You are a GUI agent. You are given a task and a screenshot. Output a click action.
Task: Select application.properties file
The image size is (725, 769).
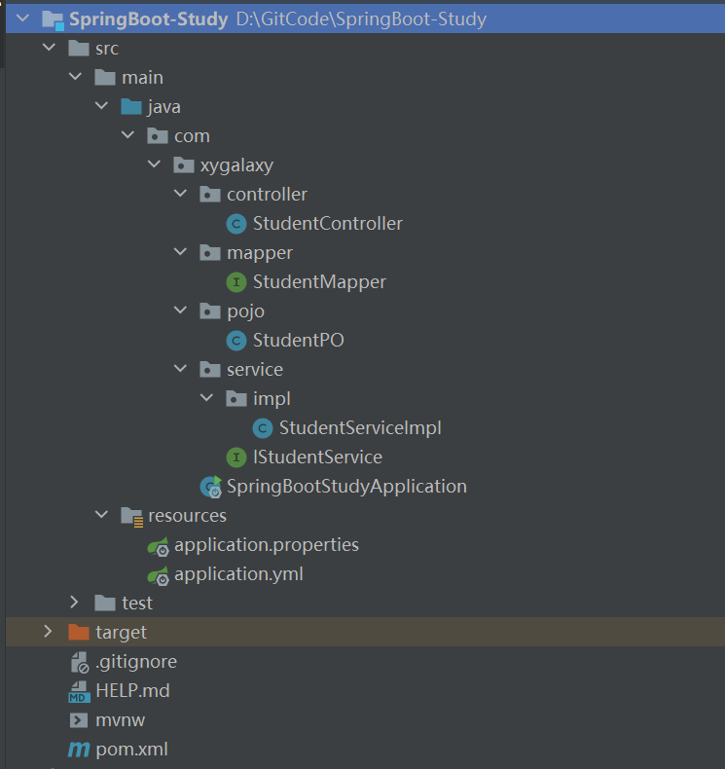(x=266, y=545)
